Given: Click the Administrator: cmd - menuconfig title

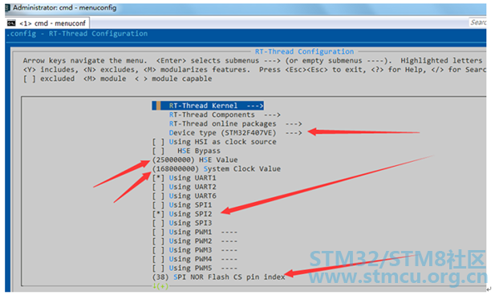Looking at the screenshot, I should [x=64, y=7].
